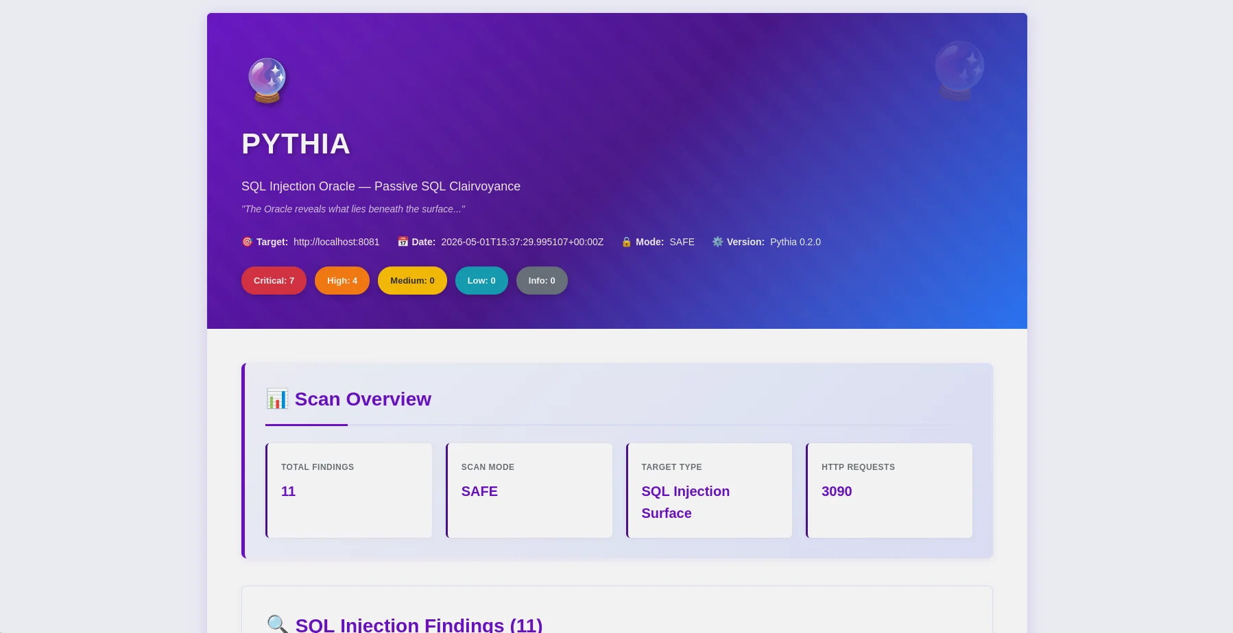Click the scan date timestamp value

[x=522, y=242]
